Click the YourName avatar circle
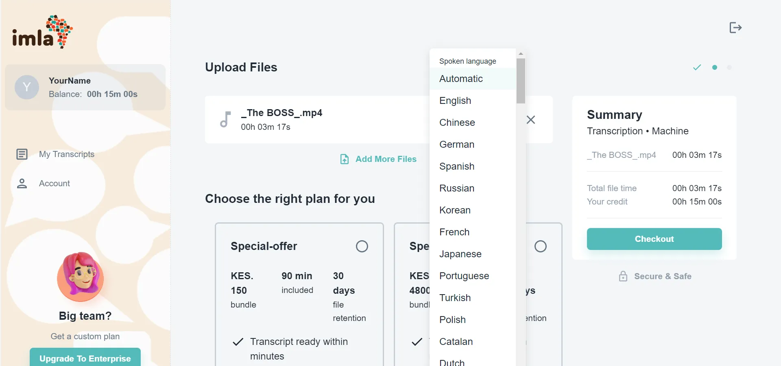 pos(27,87)
